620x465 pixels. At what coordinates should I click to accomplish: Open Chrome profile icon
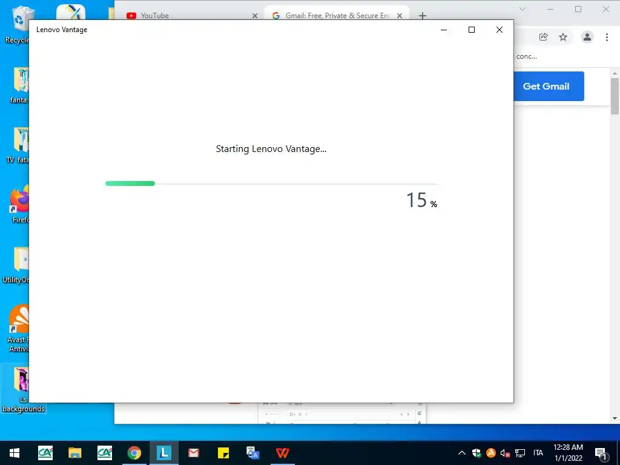point(587,37)
